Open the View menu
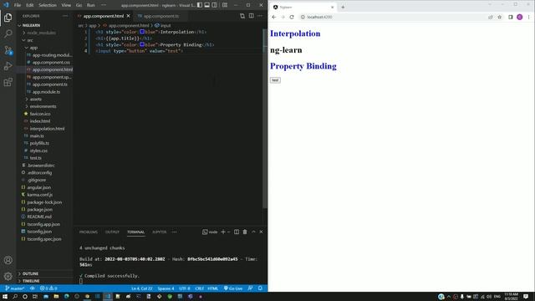Viewport: 535px width, 301px height. tap(66, 5)
